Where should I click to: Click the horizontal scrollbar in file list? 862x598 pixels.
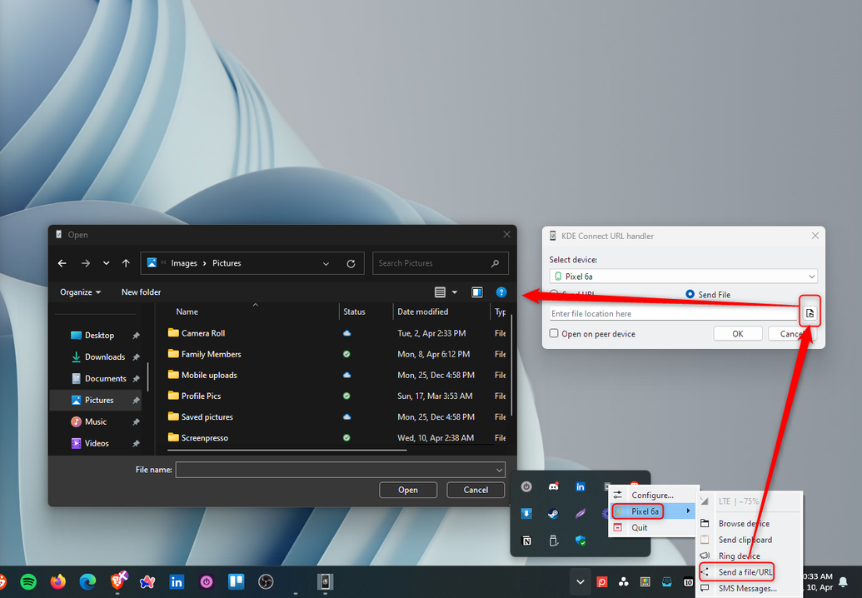click(287, 450)
